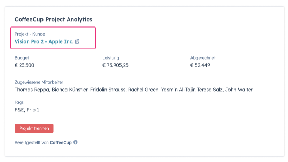
Task: Click the Projekt - Kunde label
Action: [x=30, y=34]
